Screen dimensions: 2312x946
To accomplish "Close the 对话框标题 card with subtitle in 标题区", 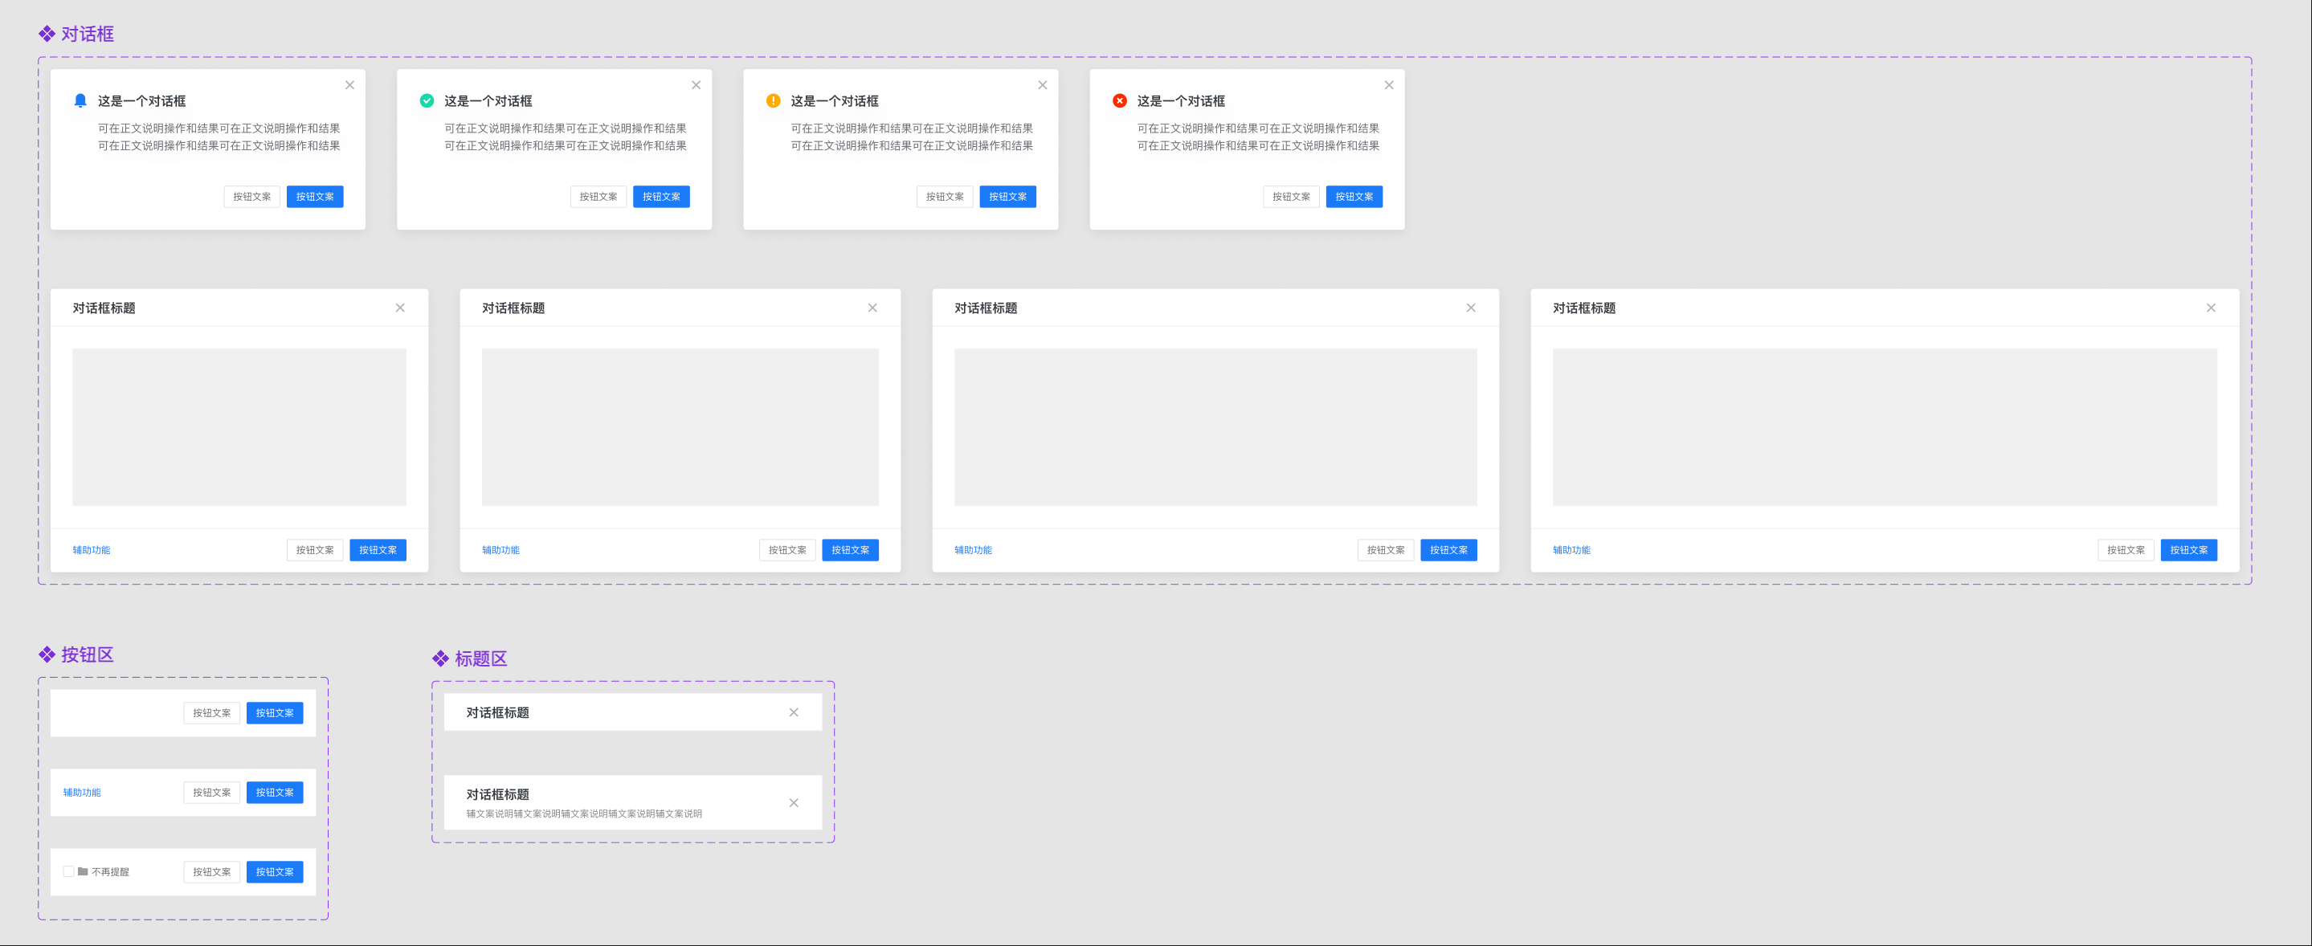I will (794, 801).
